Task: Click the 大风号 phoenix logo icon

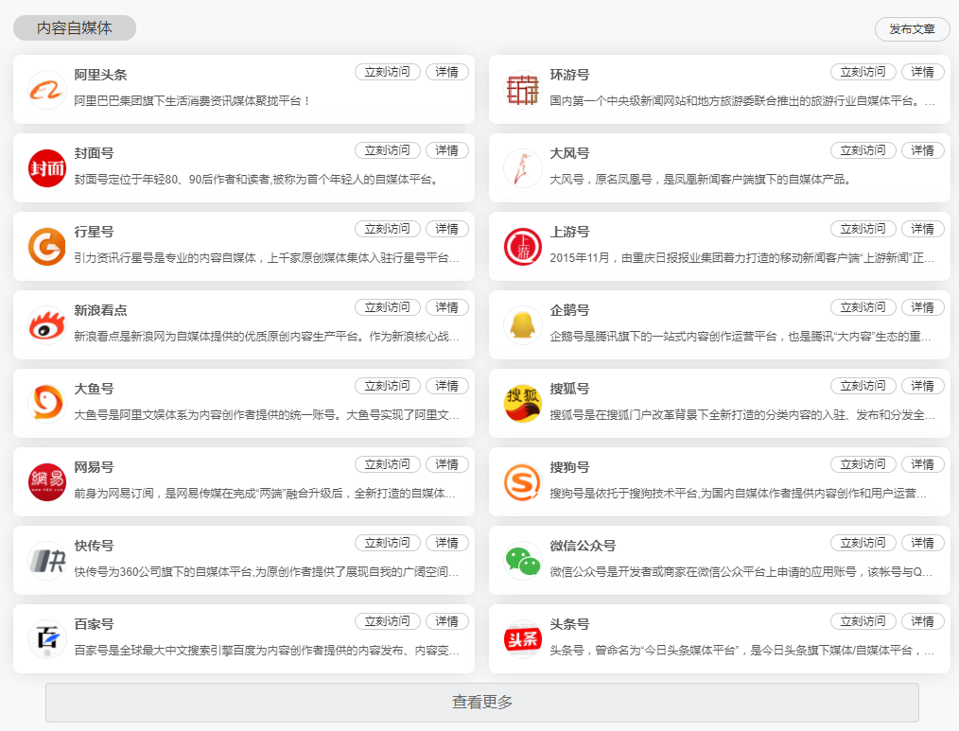Action: click(522, 168)
